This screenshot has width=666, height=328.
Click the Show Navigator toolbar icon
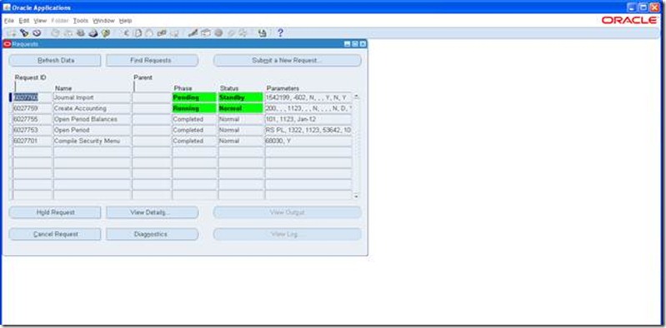click(x=37, y=33)
